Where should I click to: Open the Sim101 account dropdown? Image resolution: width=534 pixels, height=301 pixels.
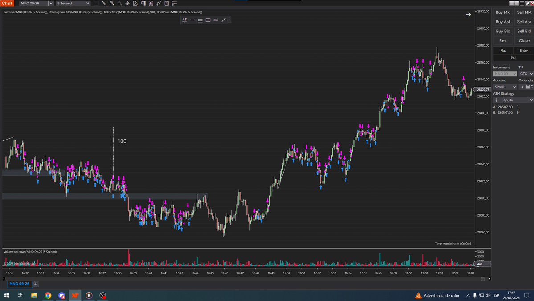coord(505,87)
